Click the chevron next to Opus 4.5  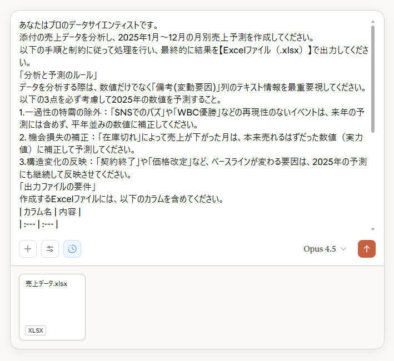343,249
